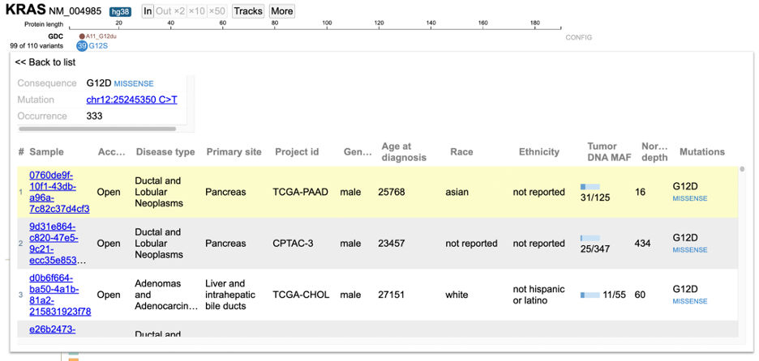Open the Tracks menu
The height and width of the screenshot is (361, 759).
(247, 11)
